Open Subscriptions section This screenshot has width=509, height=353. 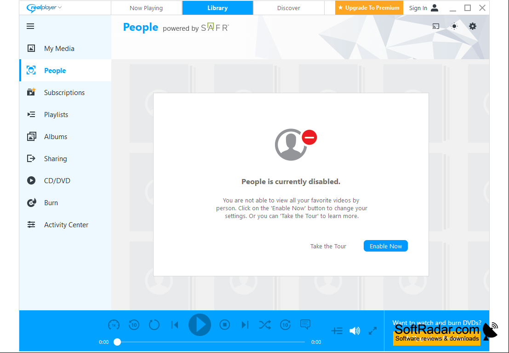pyautogui.click(x=65, y=92)
